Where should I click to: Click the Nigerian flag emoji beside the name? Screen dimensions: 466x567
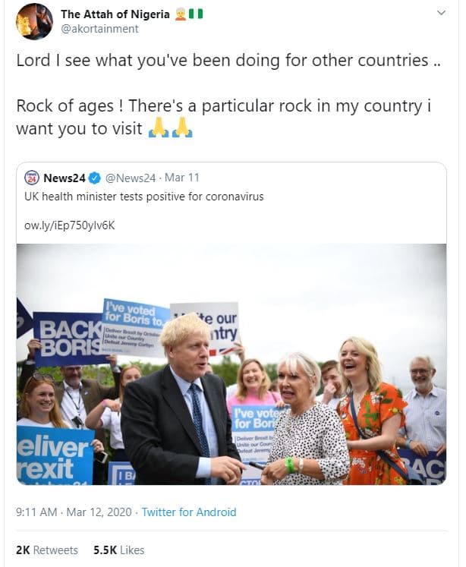click(197, 14)
